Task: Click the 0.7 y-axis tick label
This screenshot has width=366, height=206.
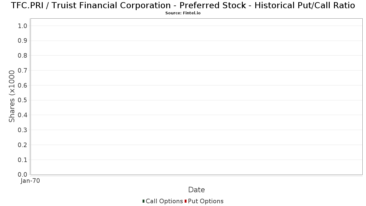Action: [x=23, y=70]
